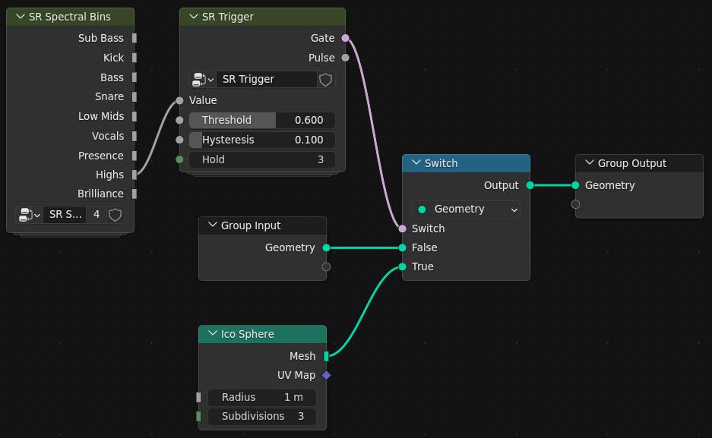
Task: Click the Sub Bass output socket
Action: (134, 38)
